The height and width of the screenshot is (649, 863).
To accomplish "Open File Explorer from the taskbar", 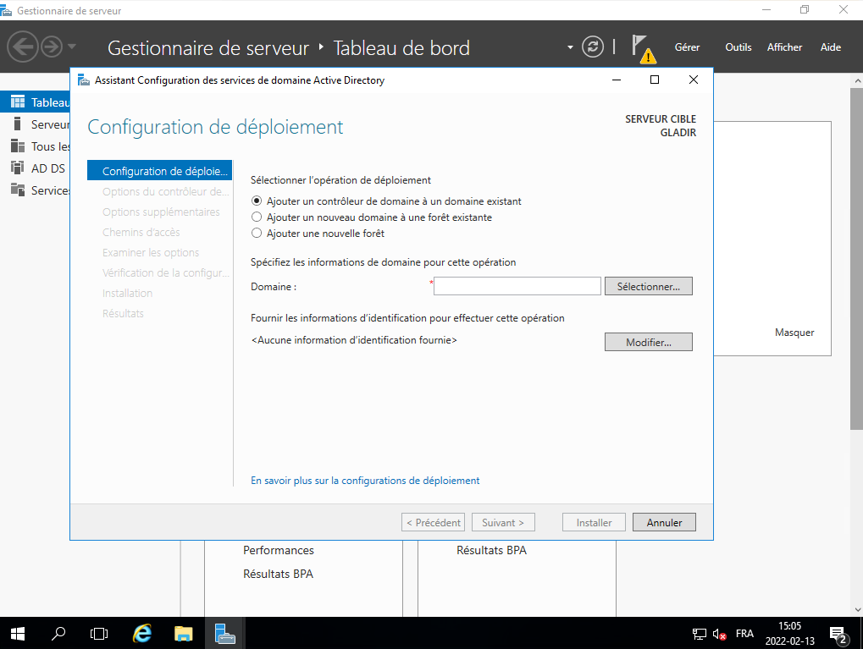I will [x=183, y=634].
